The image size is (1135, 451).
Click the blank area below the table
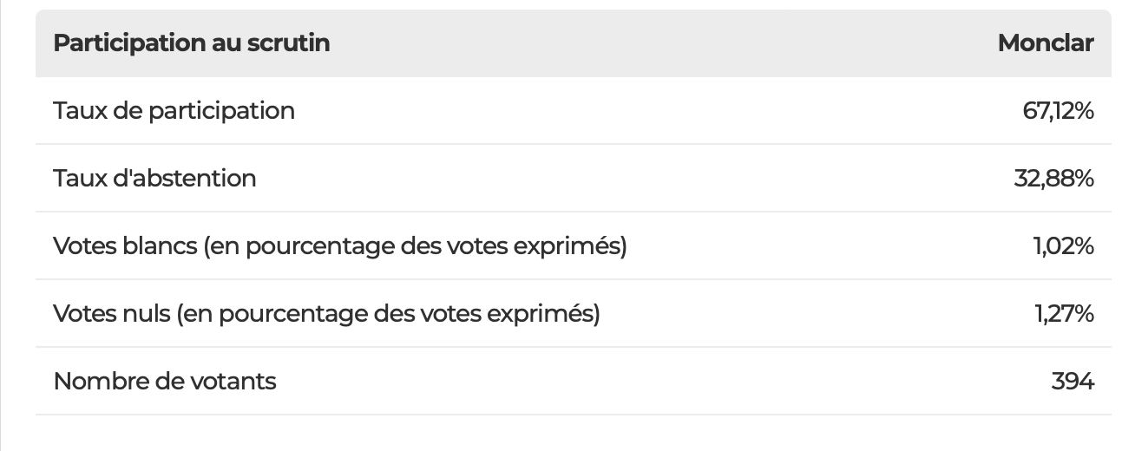573,434
